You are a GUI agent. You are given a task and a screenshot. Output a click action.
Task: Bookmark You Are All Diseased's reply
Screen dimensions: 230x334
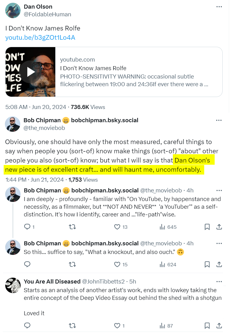pos(207,326)
